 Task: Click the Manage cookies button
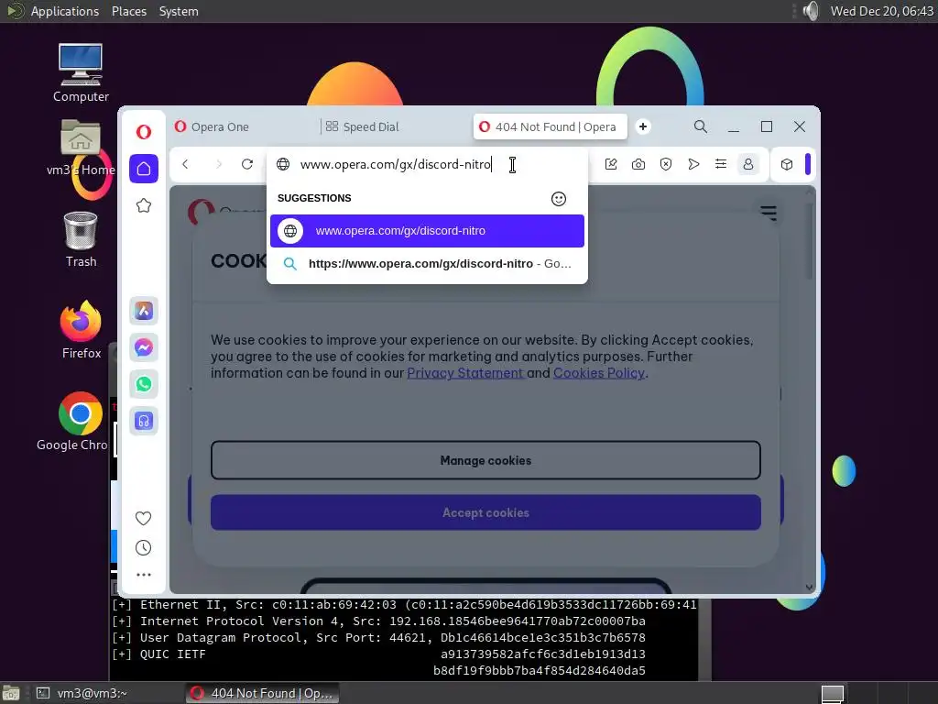click(485, 460)
